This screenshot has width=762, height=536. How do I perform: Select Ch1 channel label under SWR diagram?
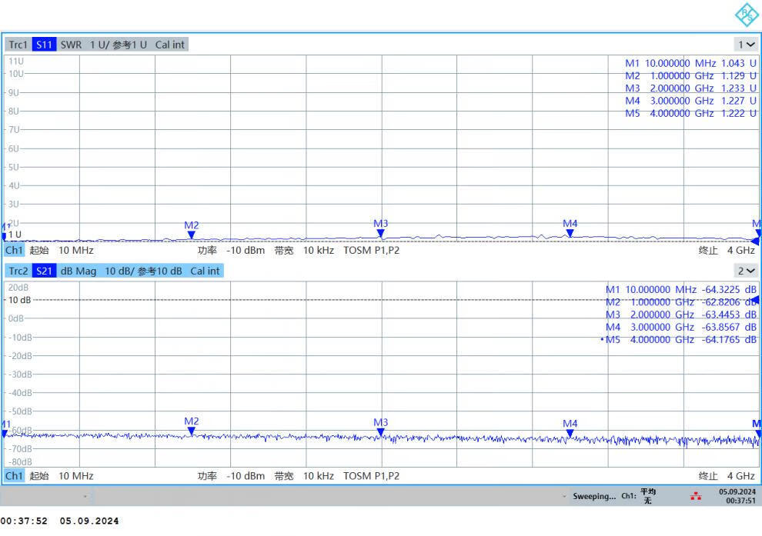pos(14,250)
